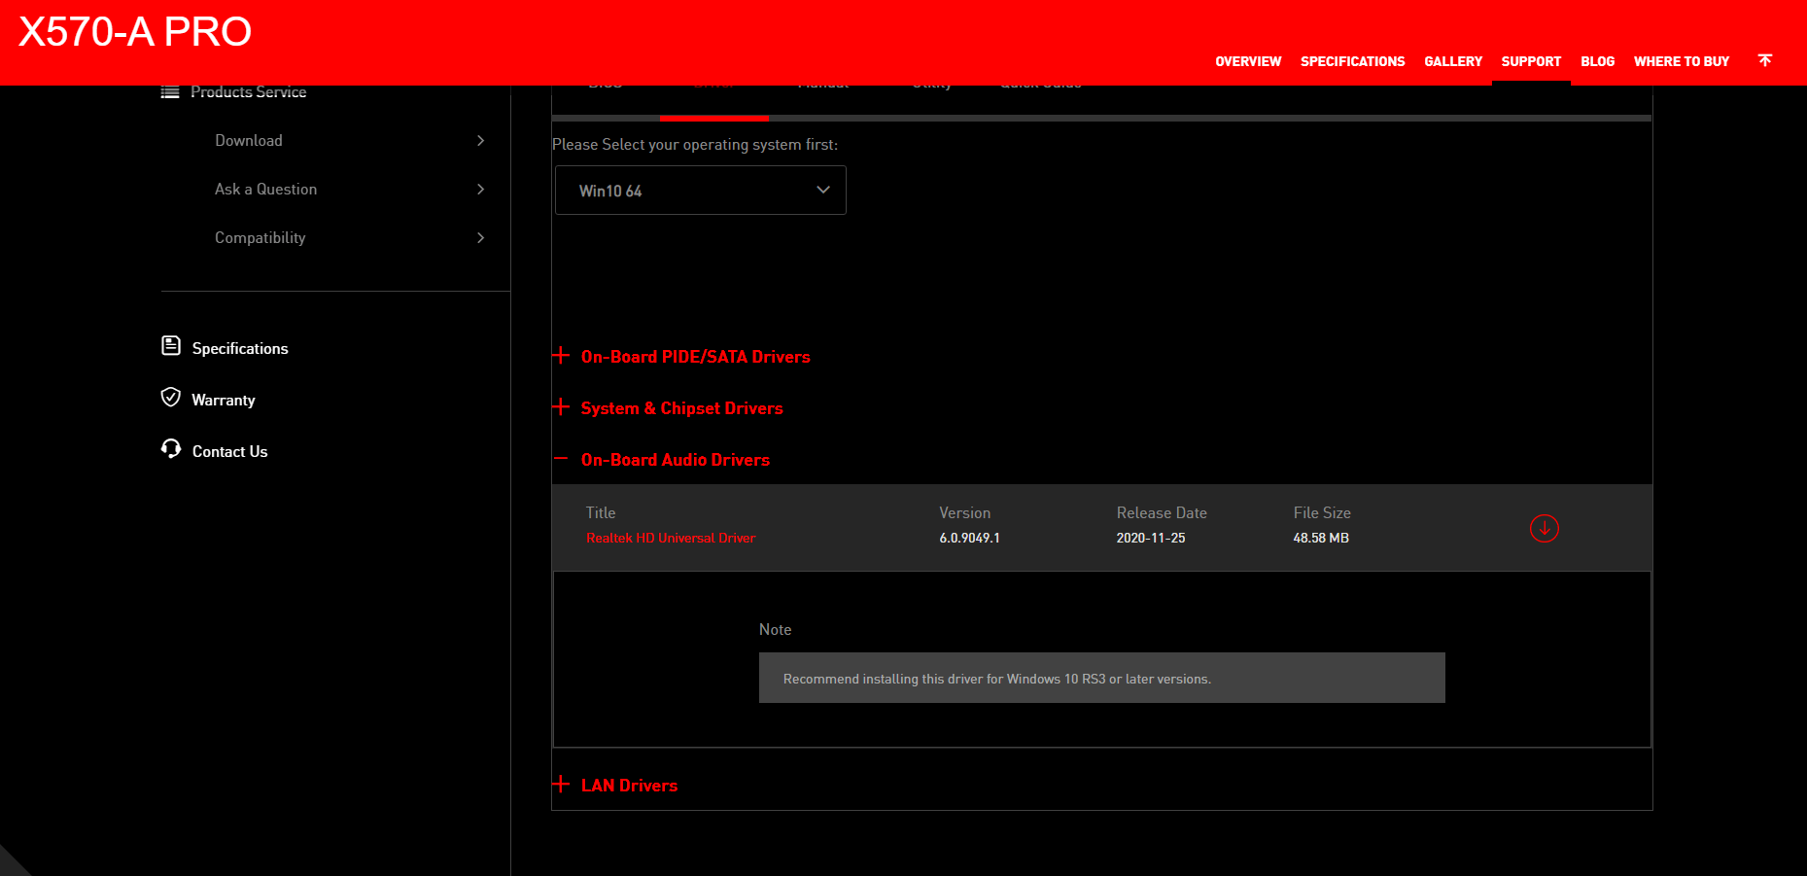
Task: Open the Win10 64 operating system dropdown
Action: pyautogui.click(x=701, y=191)
